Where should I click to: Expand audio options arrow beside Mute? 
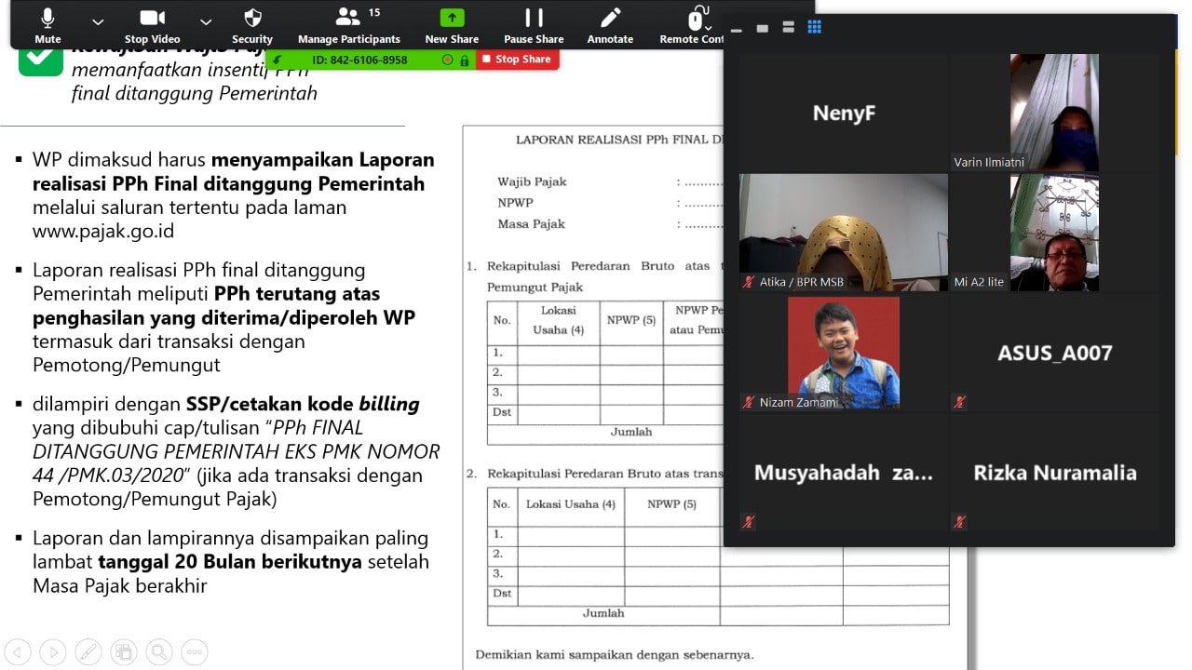[x=98, y=21]
